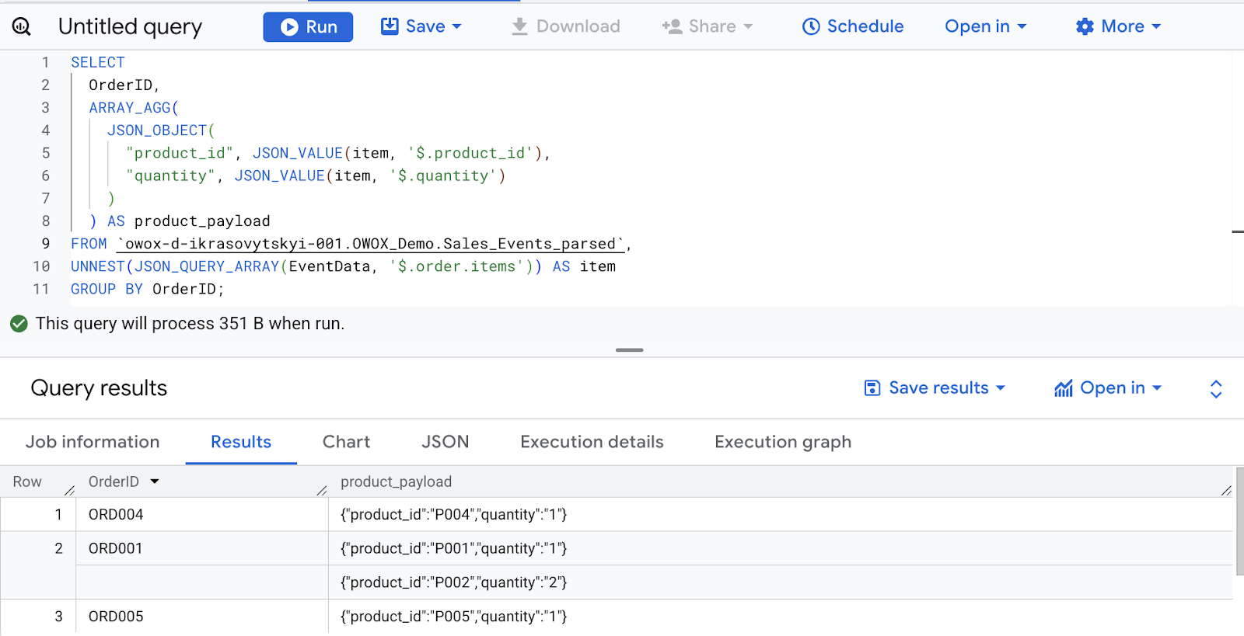Click the More gear icon
This screenshot has width=1244, height=636.
pos(1085,26)
